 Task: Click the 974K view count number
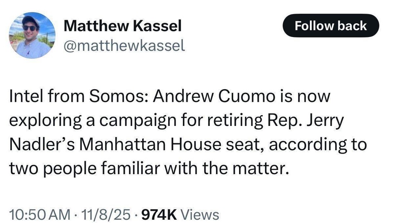coord(159,215)
